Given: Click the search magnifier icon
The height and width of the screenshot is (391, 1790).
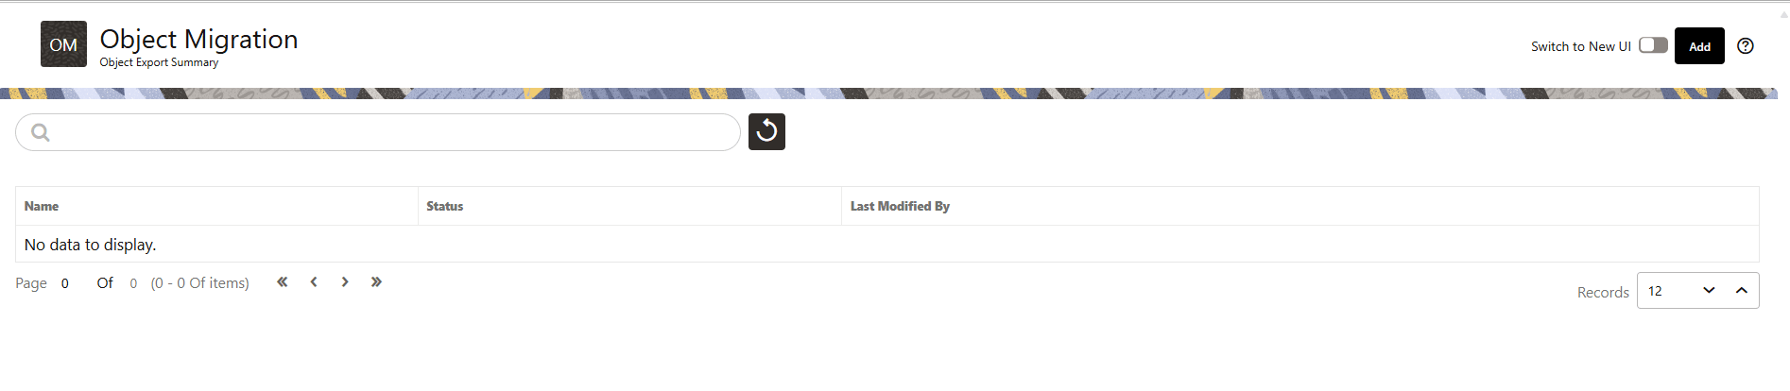Looking at the screenshot, I should (x=41, y=132).
